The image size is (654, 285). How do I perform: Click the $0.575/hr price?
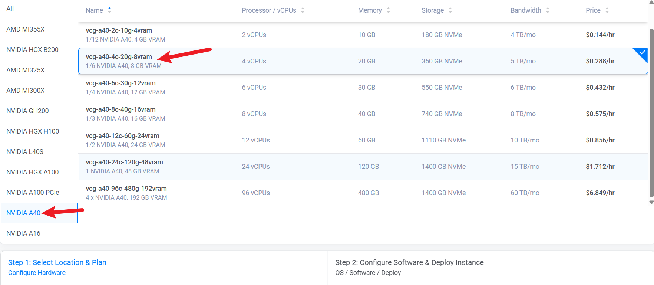click(600, 114)
